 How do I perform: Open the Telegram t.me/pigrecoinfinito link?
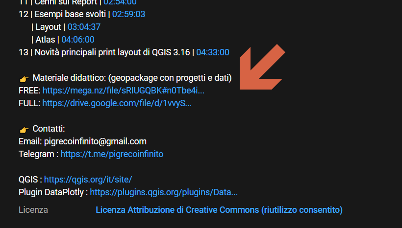coord(112,154)
